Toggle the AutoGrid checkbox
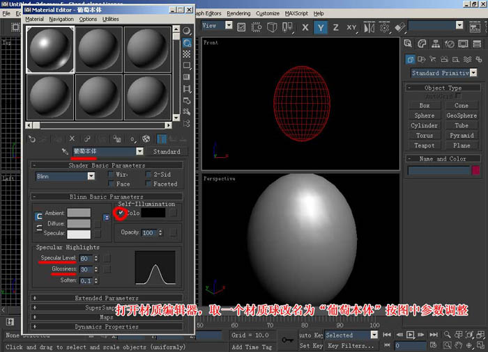 (458, 96)
